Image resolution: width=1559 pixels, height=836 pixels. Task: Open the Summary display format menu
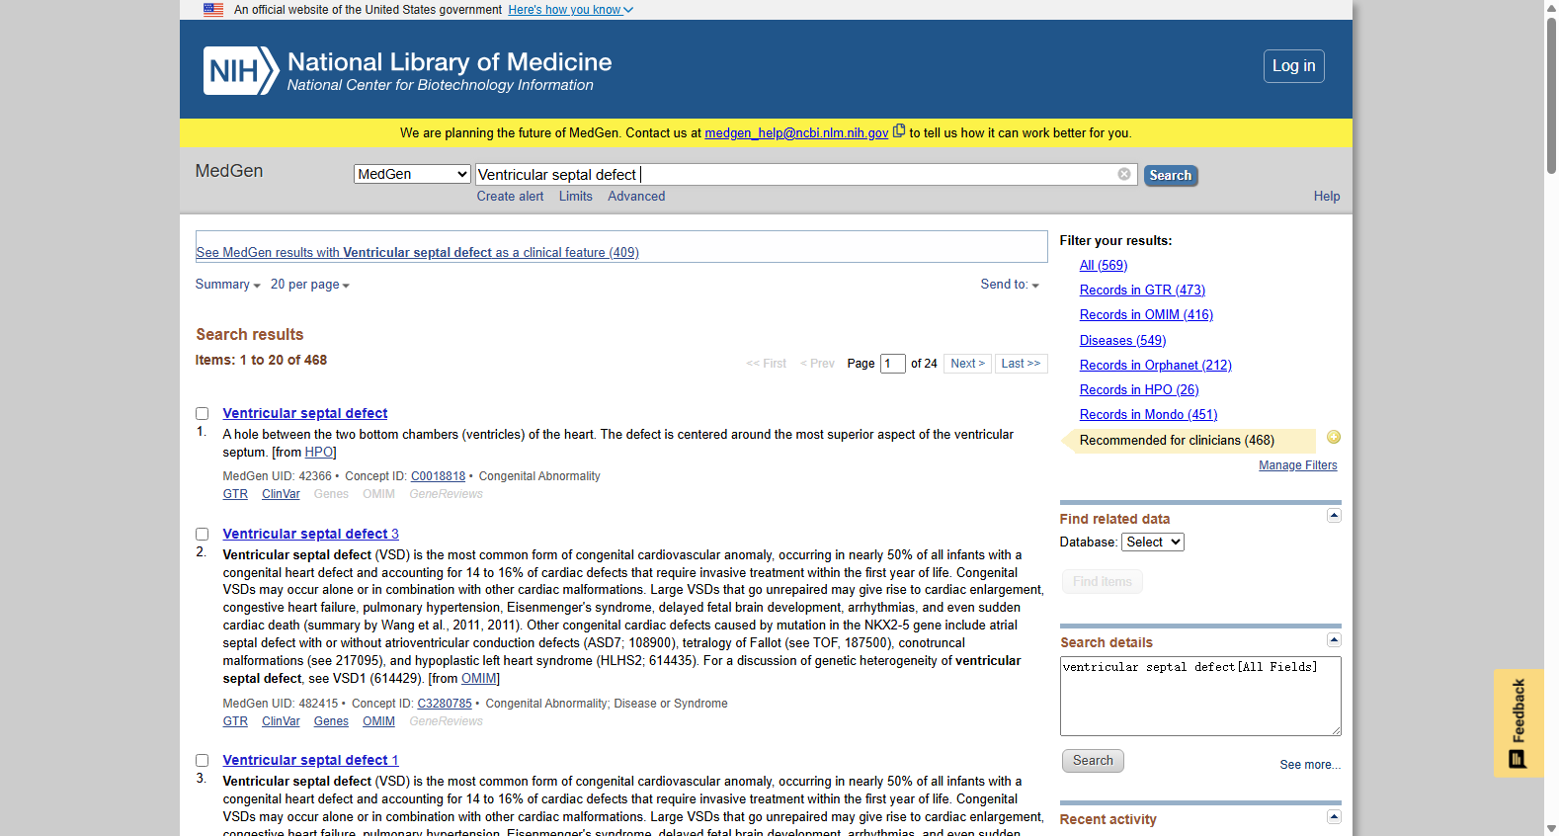(227, 285)
